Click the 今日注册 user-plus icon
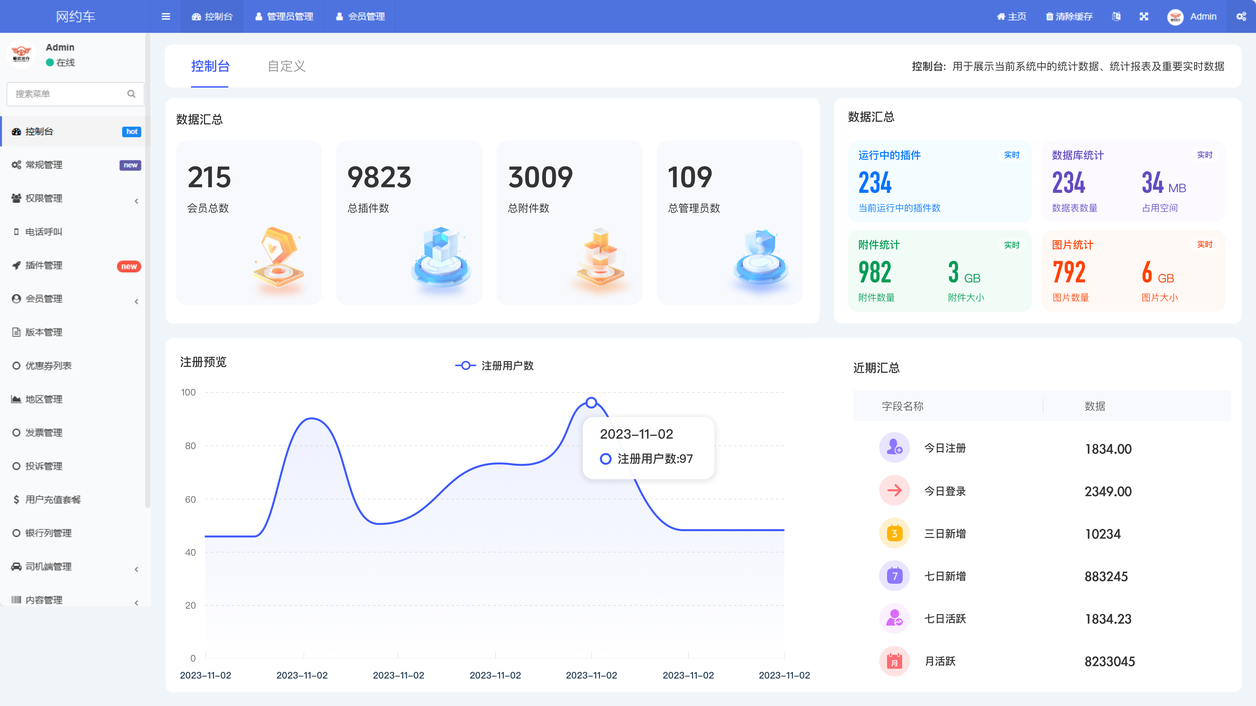This screenshot has height=706, width=1256. tap(894, 447)
